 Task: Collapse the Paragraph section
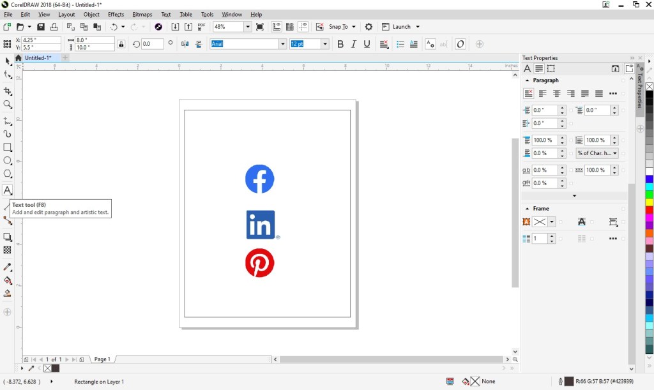click(x=527, y=80)
